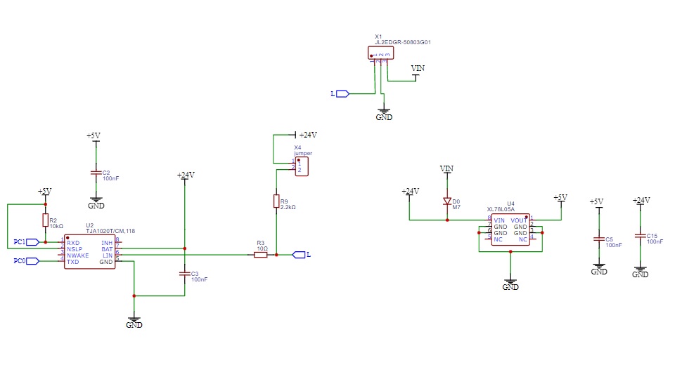Viewport: 682px width, 379px height.
Task: Select the 'XL78L05A' part label
Action: click(501, 209)
